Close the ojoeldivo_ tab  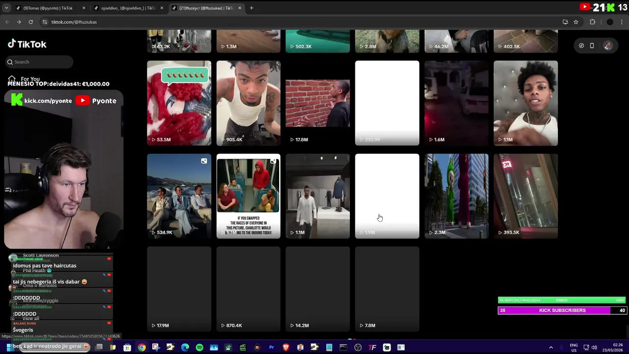coord(162,8)
